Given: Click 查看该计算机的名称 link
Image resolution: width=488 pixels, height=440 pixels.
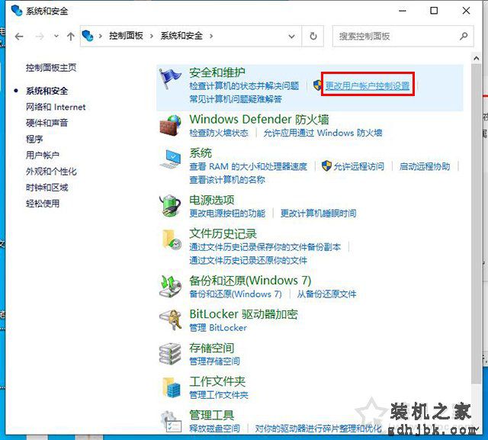Looking at the screenshot, I should tap(227, 180).
